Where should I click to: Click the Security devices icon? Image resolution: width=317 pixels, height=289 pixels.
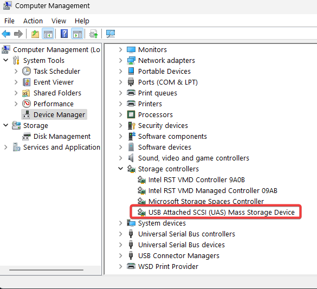pyautogui.click(x=132, y=126)
